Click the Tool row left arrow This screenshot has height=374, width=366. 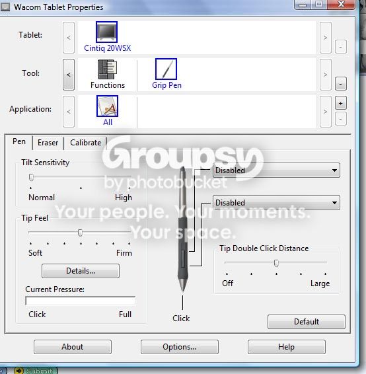69,75
